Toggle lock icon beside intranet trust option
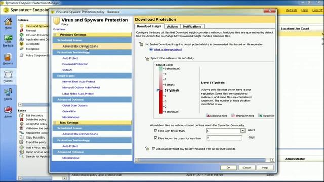The width and height of the screenshot is (324, 182). point(147,148)
